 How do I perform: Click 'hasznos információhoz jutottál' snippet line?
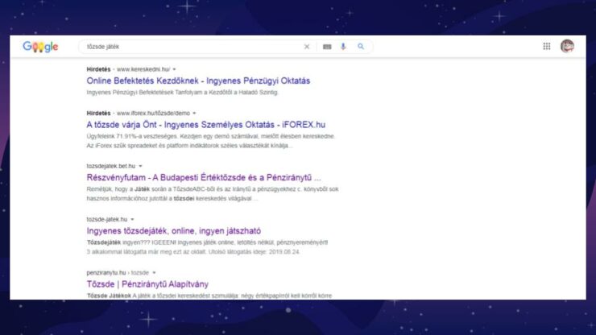point(172,198)
